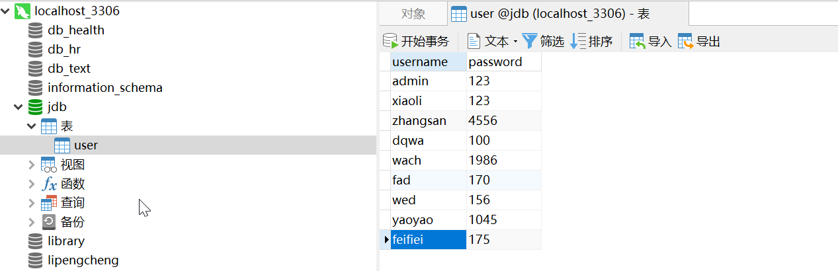The height and width of the screenshot is (271, 838).
Task: Open the text (文本) dropdown arrow
Action: pyautogui.click(x=515, y=42)
